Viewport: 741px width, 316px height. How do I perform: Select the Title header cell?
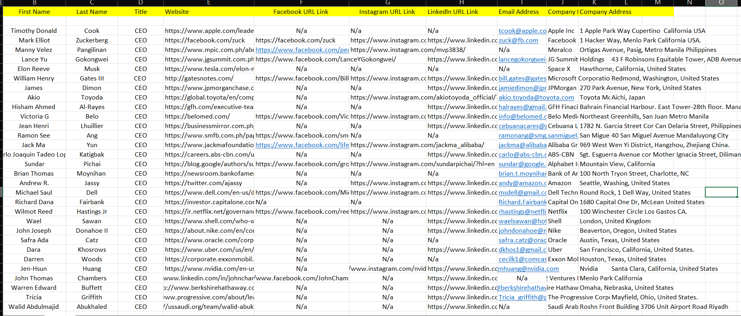click(x=141, y=11)
